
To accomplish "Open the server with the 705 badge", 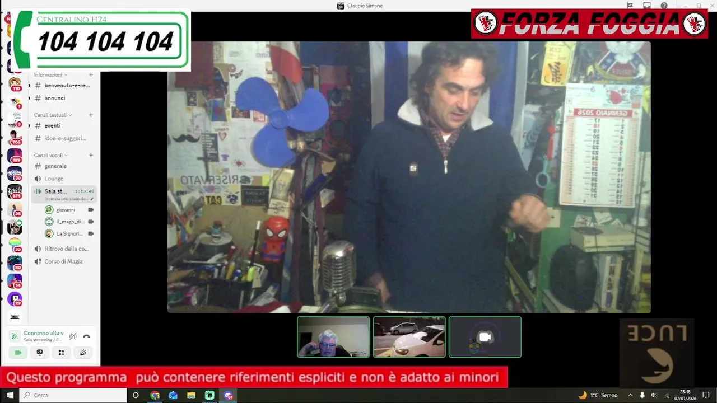I will 15,138.
